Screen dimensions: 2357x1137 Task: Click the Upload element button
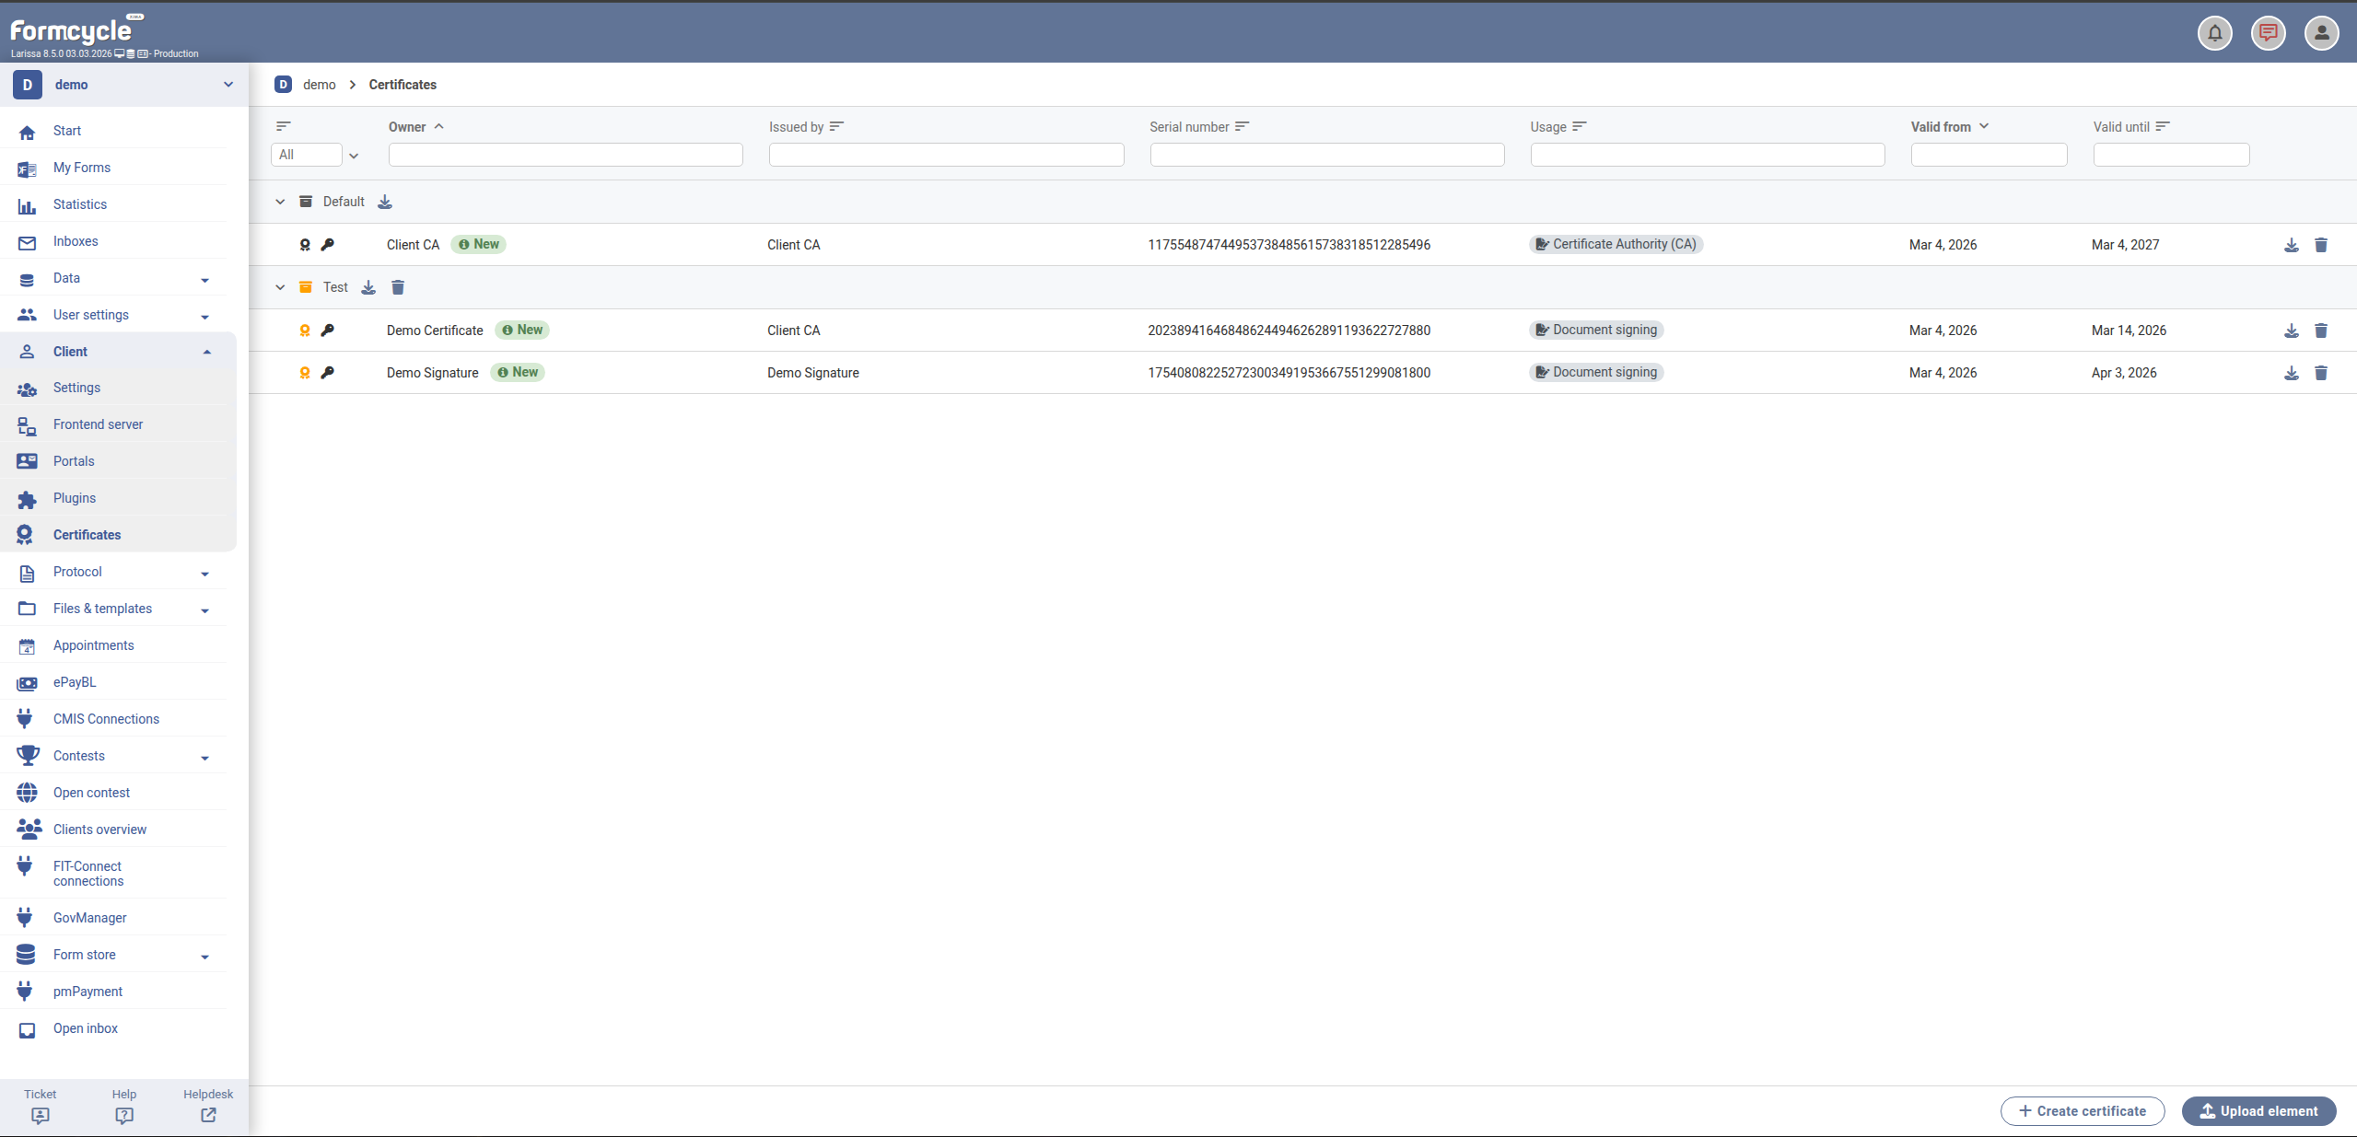(2258, 1110)
